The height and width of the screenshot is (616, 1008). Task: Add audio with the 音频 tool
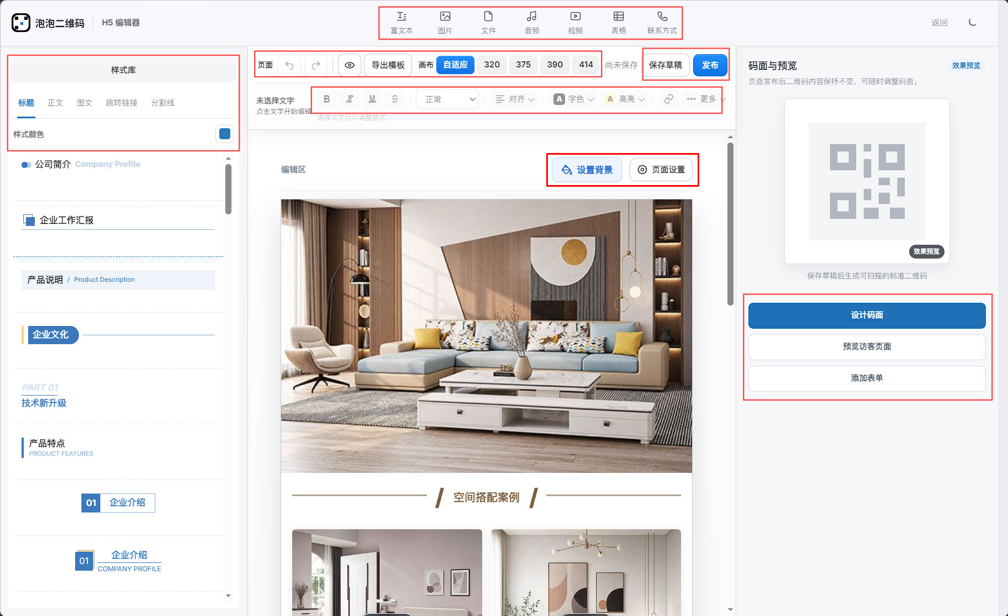(x=532, y=23)
